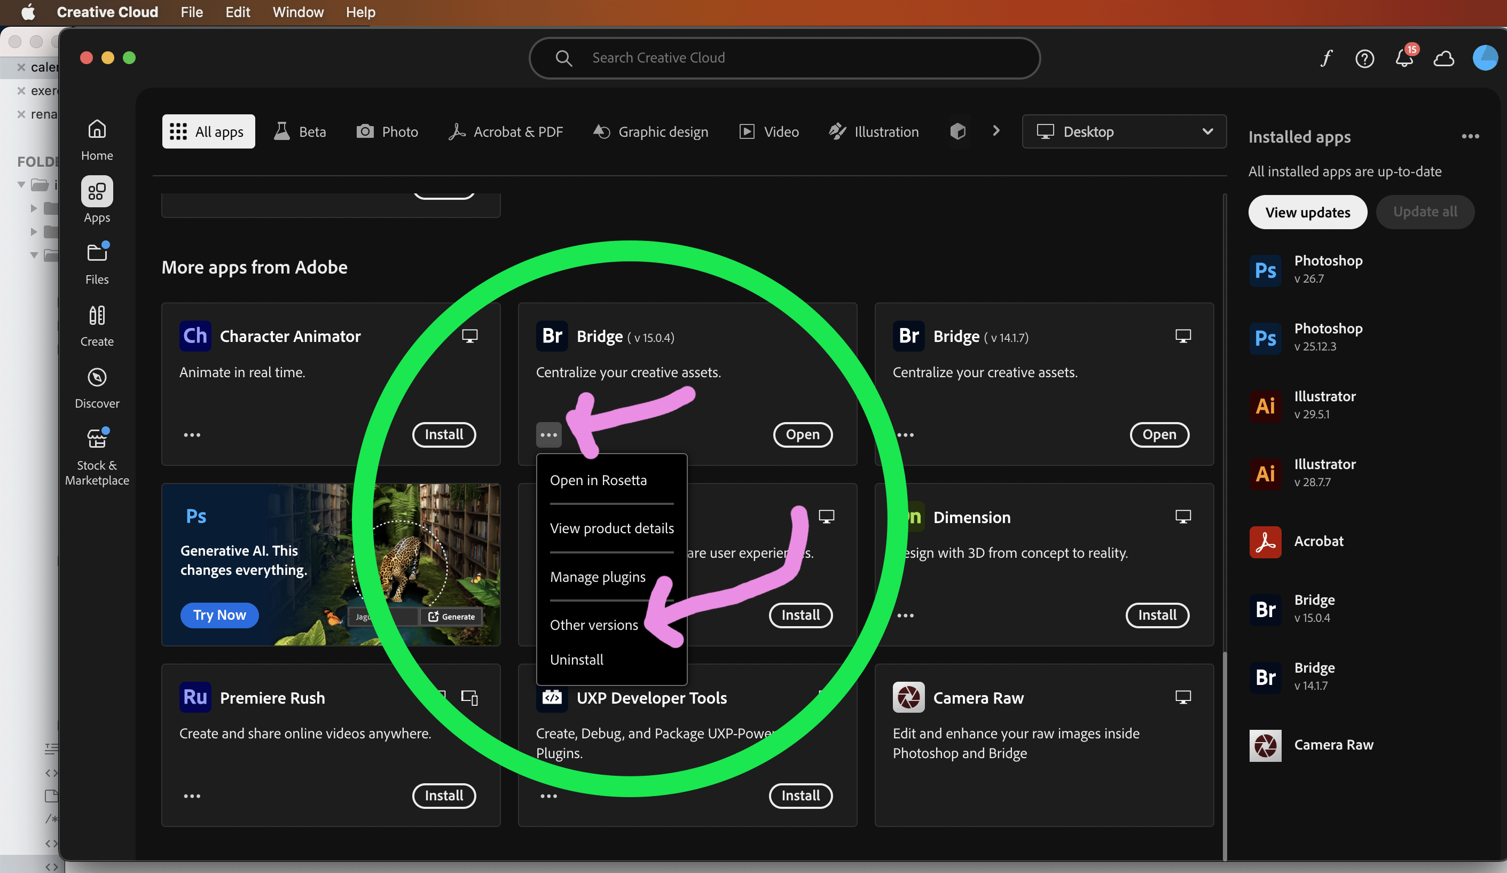Show more categories with right chevron
This screenshot has height=873, width=1507.
click(996, 130)
